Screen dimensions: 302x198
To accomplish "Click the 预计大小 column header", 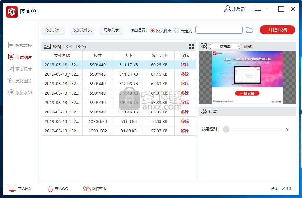I will click(x=159, y=56).
